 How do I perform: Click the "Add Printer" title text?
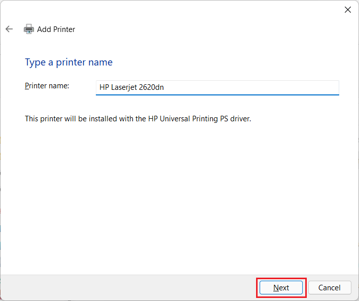pyautogui.click(x=56, y=29)
